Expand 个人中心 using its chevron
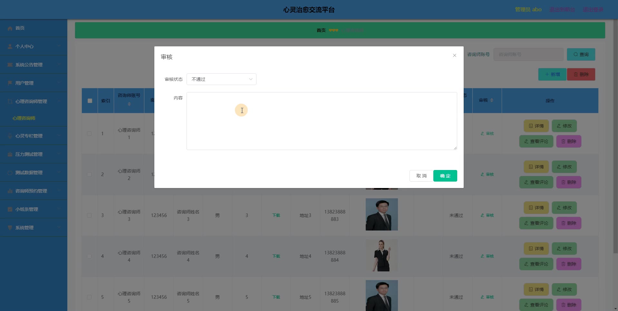The image size is (618, 311). (x=59, y=46)
